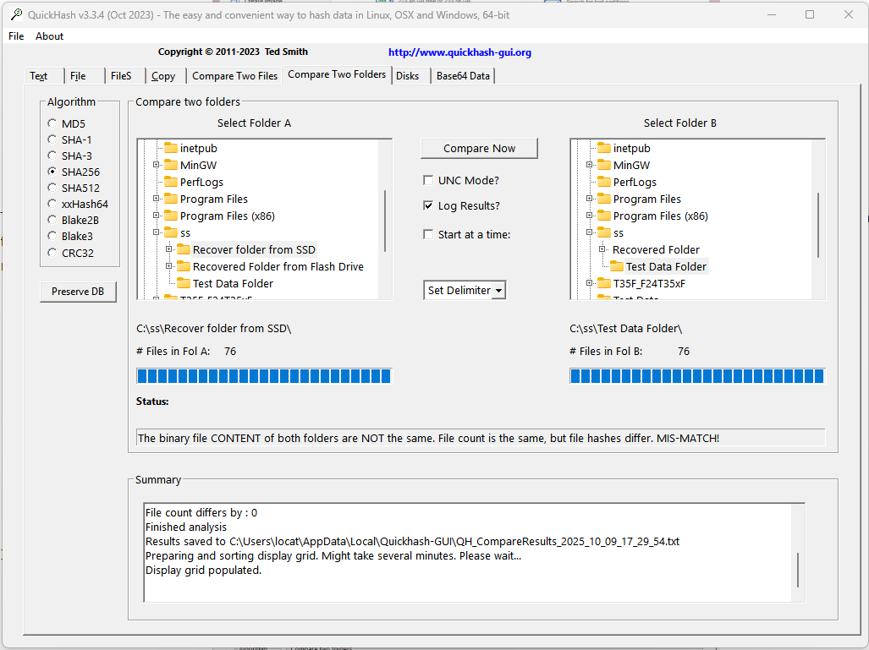Click the Folder A progress bar
The width and height of the screenshot is (869, 650).
[x=263, y=375]
